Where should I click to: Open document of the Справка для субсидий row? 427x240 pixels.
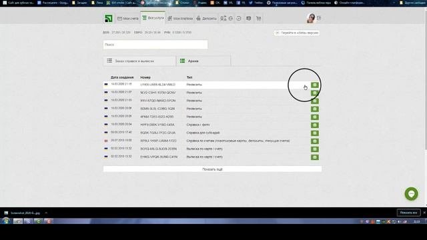315,133
